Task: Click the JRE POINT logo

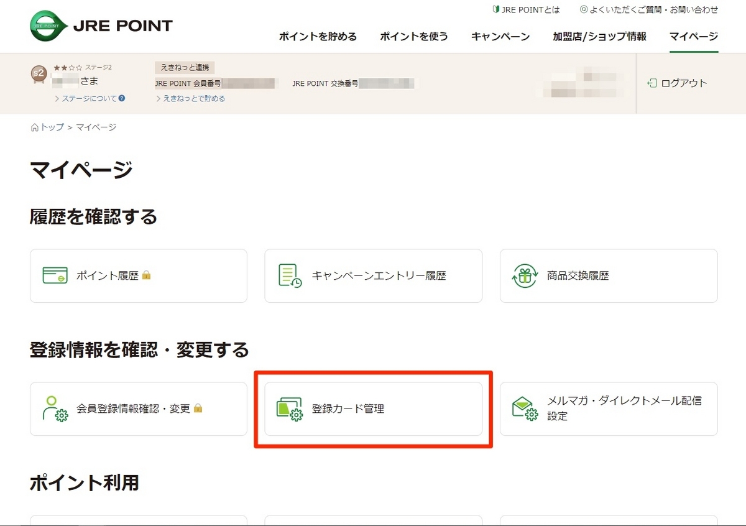Action: point(101,26)
